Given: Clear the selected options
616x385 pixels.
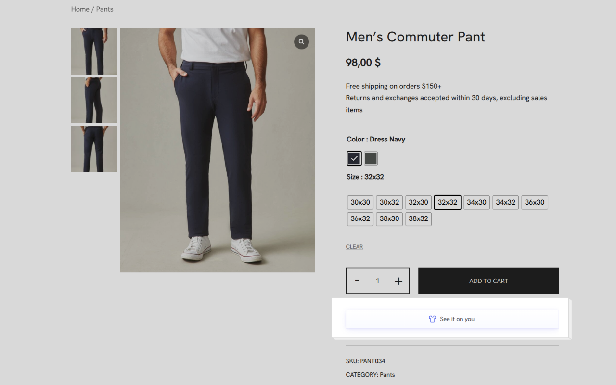Looking at the screenshot, I should [x=354, y=247].
